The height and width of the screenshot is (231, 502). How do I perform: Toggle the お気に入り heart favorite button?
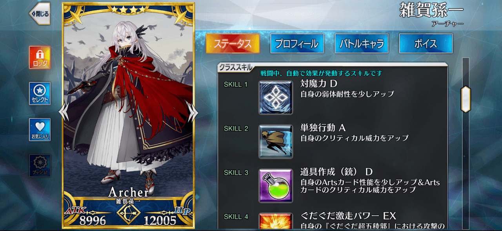pos(40,129)
